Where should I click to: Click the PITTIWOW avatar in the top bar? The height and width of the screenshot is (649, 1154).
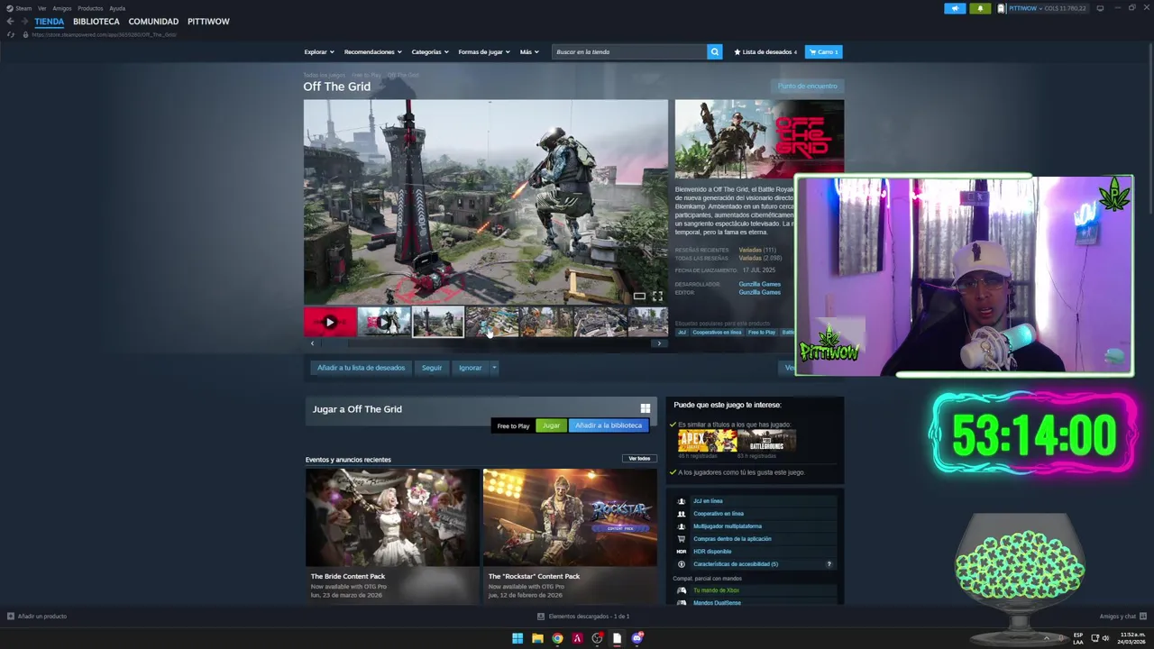[1001, 8]
